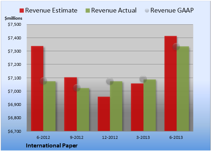
Task: Click the $7,100 axis value
Action: pos(14,78)
